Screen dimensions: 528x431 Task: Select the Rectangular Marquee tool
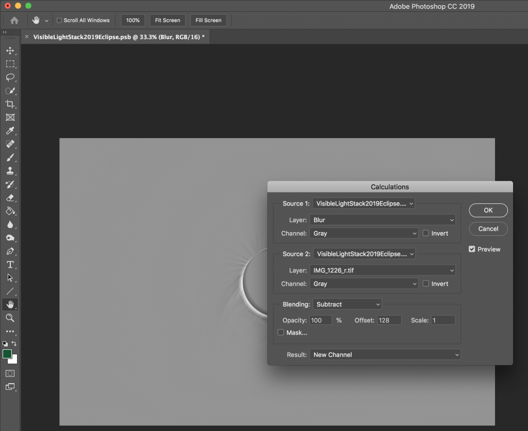pos(10,64)
